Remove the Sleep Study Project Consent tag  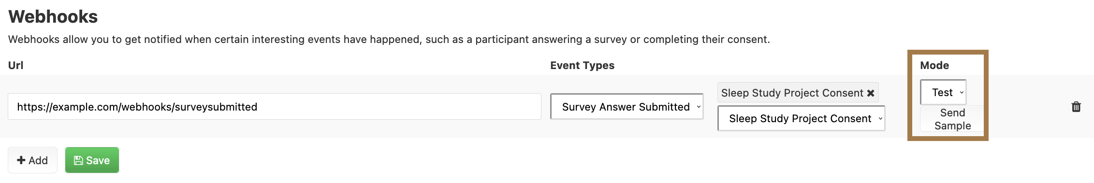[x=871, y=93]
